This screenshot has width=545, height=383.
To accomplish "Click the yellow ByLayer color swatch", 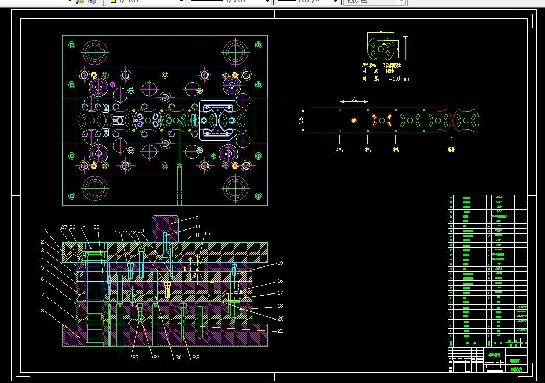I will (x=113, y=2).
